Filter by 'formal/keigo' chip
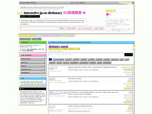This screenshot has height=114, width=152. click(107, 62)
